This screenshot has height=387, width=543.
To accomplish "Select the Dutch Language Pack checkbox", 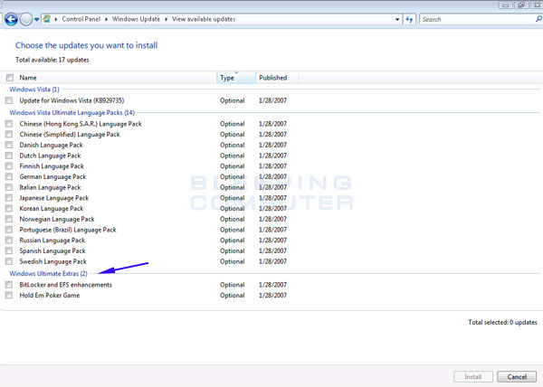I will coord(9,156).
